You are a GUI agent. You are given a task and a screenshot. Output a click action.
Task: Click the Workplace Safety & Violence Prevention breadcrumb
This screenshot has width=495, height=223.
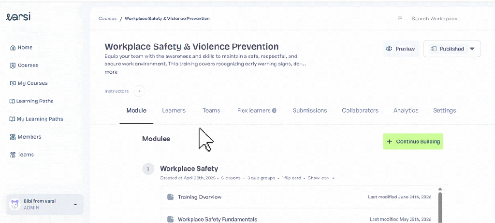click(x=167, y=18)
